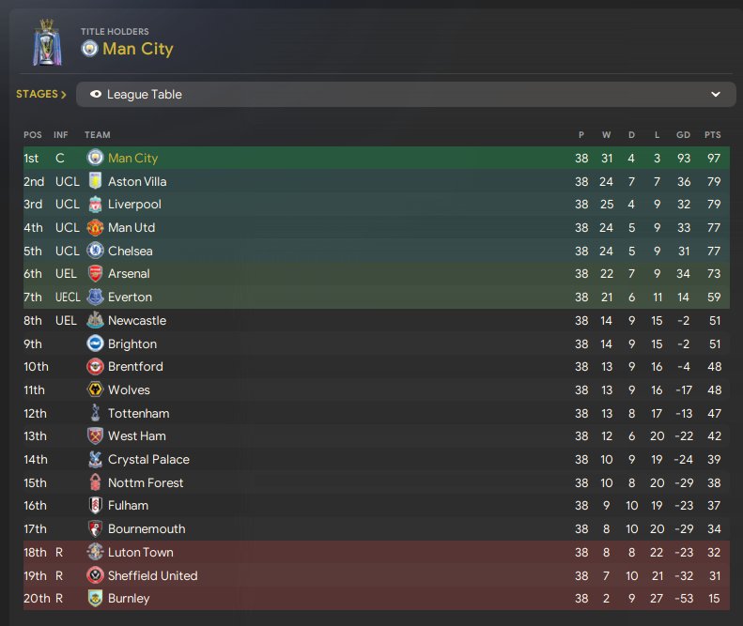Click the Chelsea badge icon
The width and height of the screenshot is (743, 626).
tap(95, 251)
